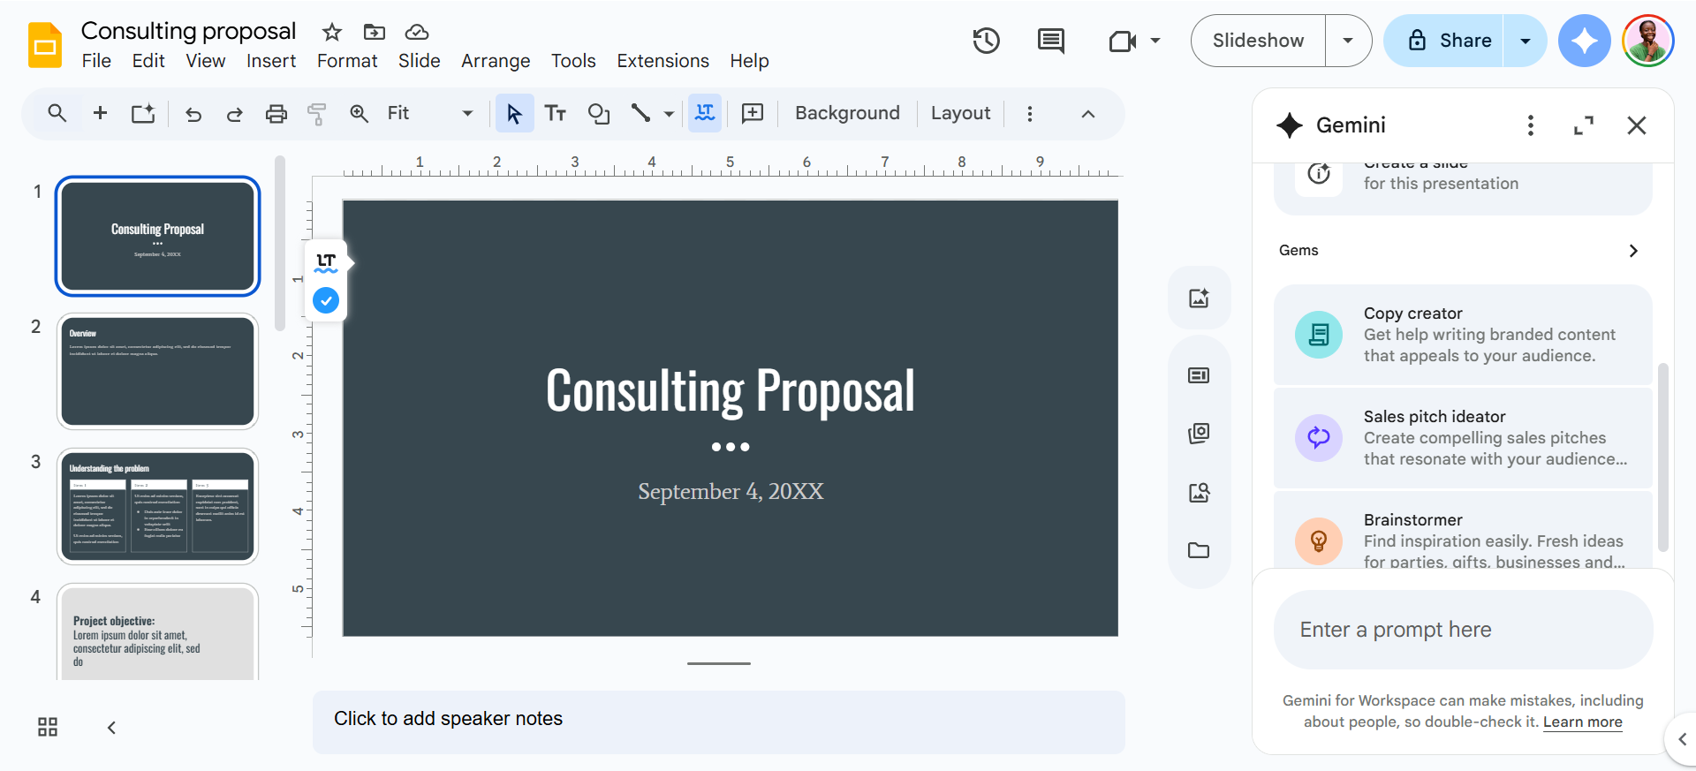Select slide 2 Overview thumbnail
This screenshot has width=1696, height=771.
point(158,372)
